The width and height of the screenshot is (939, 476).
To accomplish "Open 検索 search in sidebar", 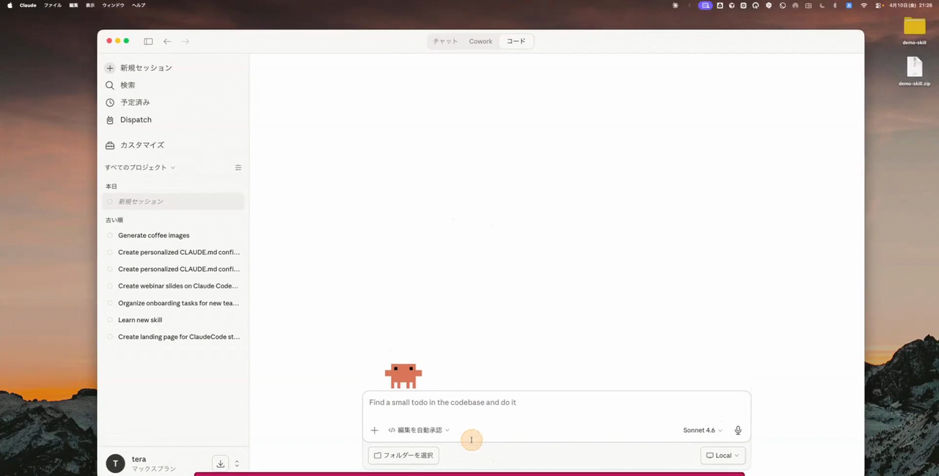I will 128,85.
